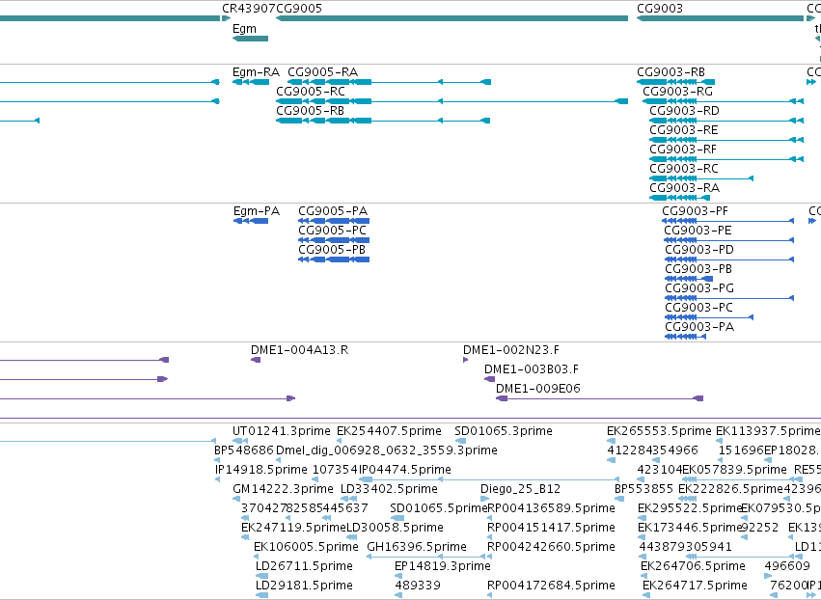The image size is (821, 600).
Task: Click the 496609 feature label
Action: click(x=787, y=567)
